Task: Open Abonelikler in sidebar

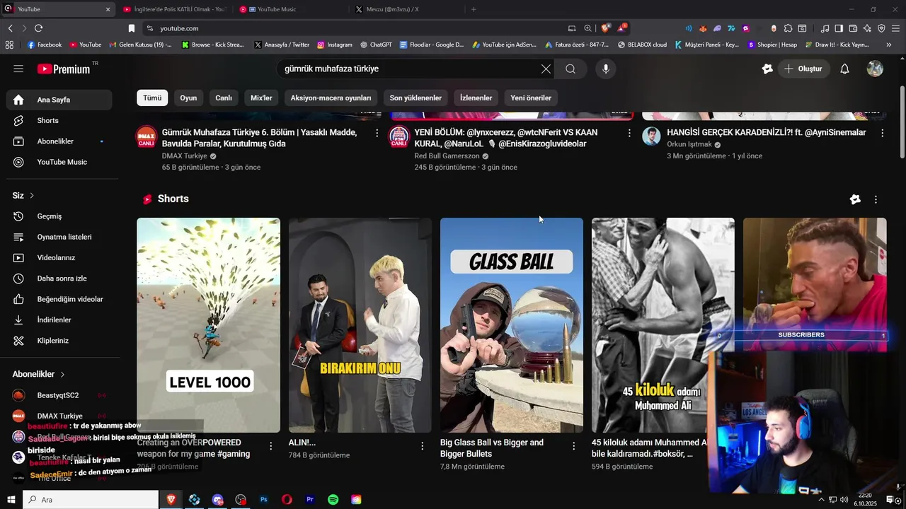Action: [59, 141]
